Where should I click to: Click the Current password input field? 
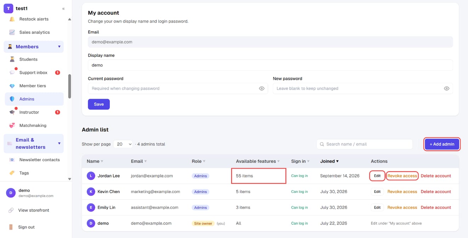pyautogui.click(x=178, y=89)
